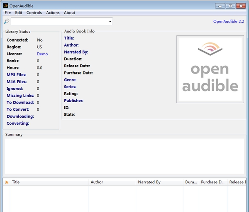This screenshot has width=249, height=212.
Task: Click the Rating label
Action: (x=71, y=94)
